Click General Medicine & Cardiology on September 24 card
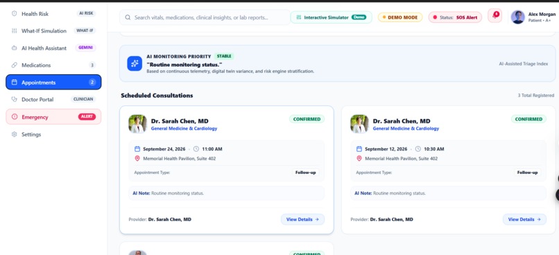Screen dimensions: 559x255 184,129
